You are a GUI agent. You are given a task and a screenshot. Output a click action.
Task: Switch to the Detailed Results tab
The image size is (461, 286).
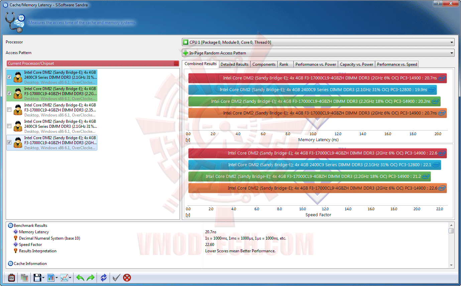coord(234,64)
